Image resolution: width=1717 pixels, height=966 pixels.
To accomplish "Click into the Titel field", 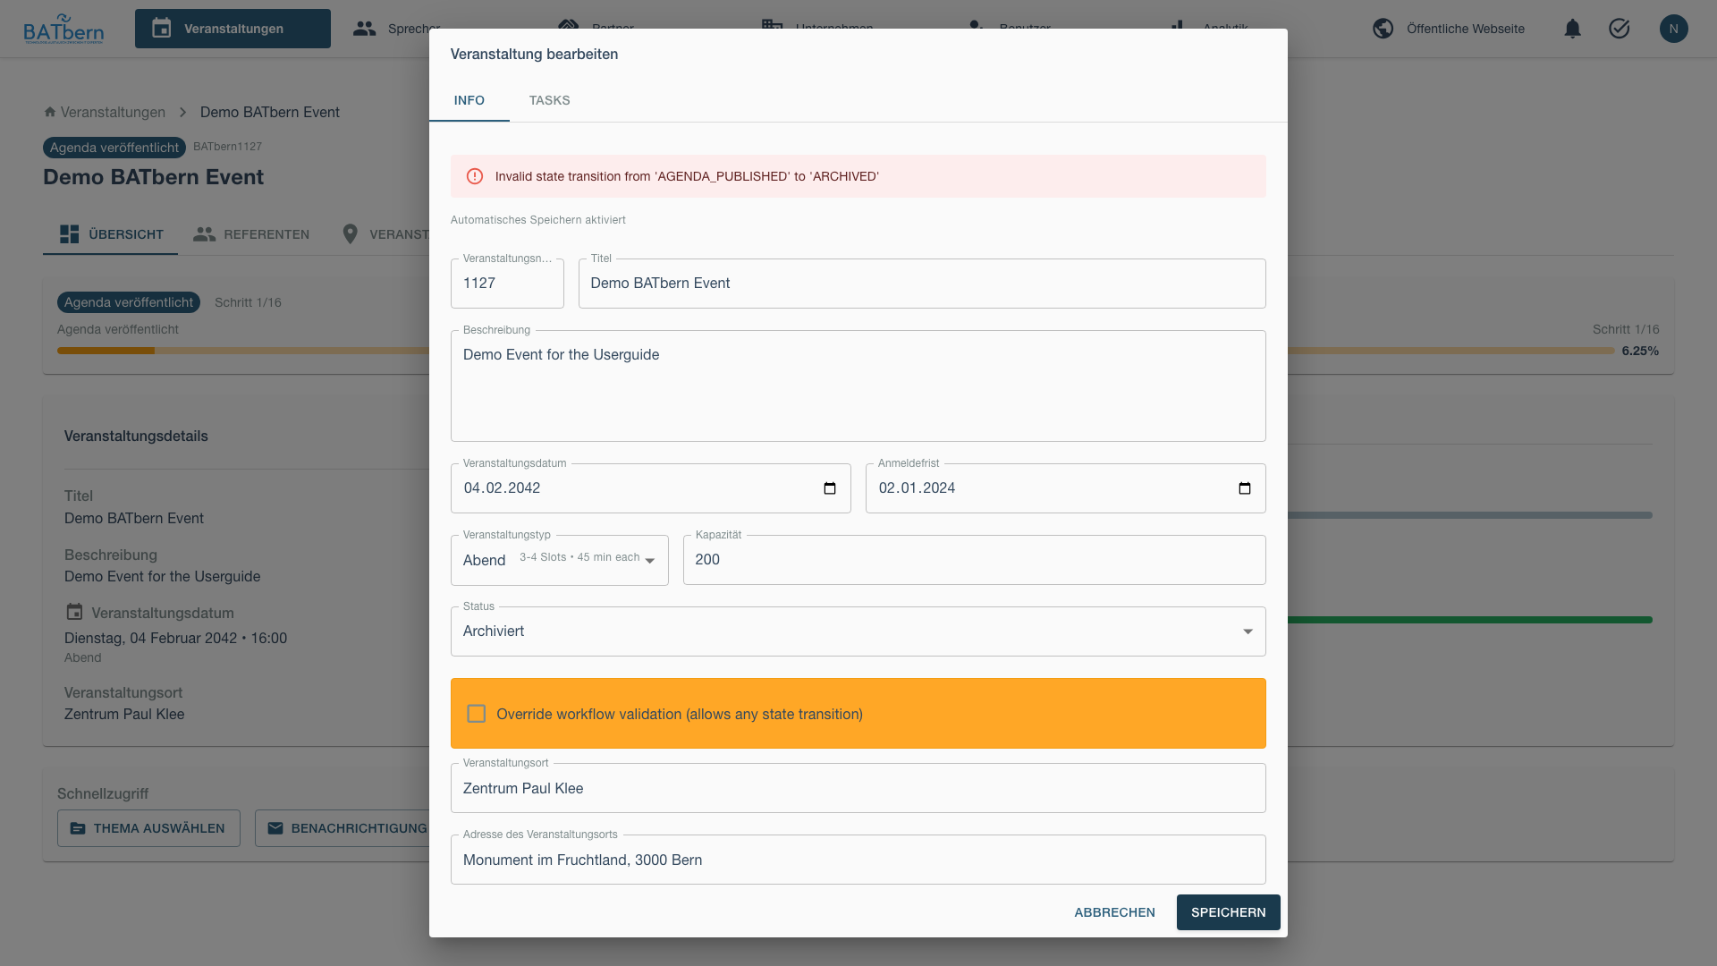I will point(922,284).
